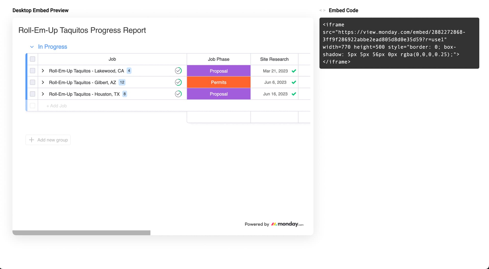Open the monday.com Powered by link
The image size is (489, 269).
(287, 224)
